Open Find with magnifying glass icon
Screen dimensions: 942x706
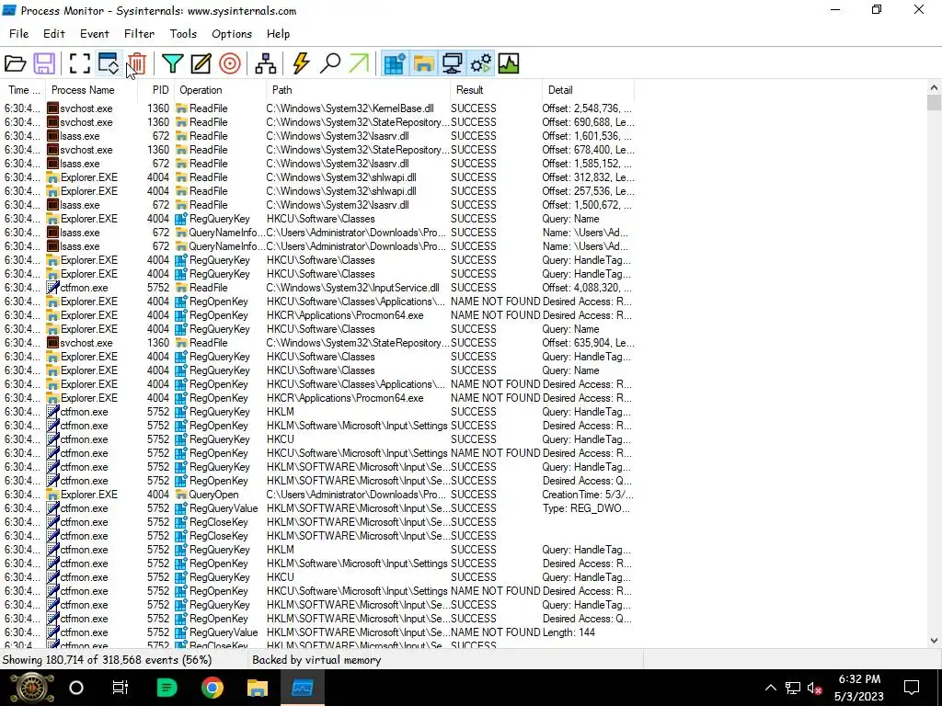click(330, 63)
